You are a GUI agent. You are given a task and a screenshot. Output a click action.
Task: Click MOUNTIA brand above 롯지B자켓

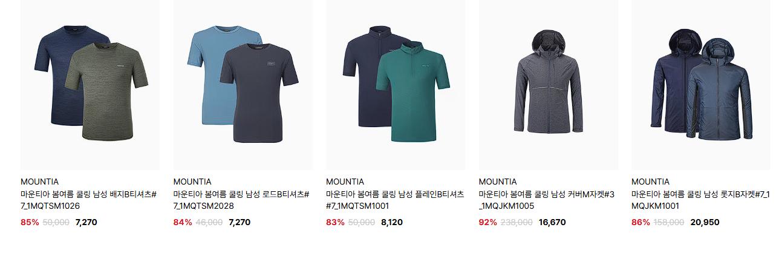650,182
